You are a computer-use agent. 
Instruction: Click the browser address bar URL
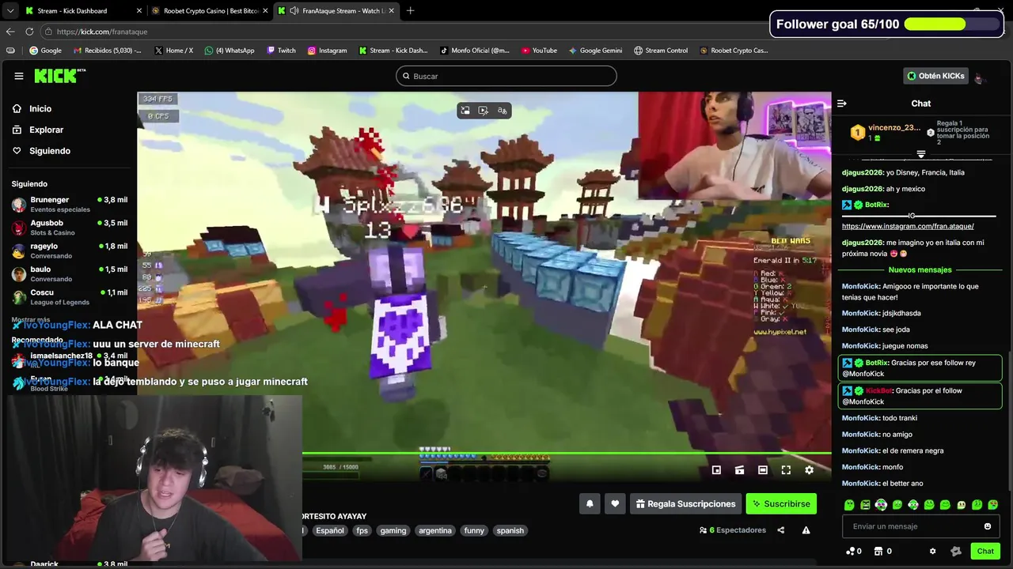pyautogui.click(x=102, y=32)
